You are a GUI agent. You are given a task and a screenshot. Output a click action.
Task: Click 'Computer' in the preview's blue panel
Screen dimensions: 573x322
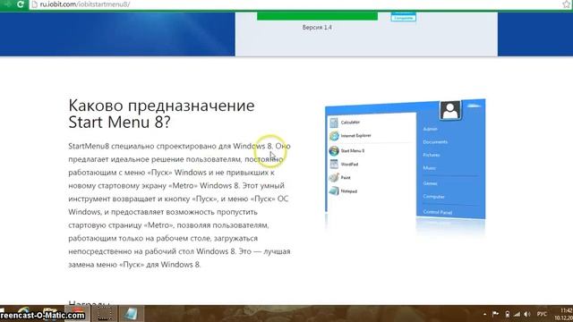coord(433,197)
